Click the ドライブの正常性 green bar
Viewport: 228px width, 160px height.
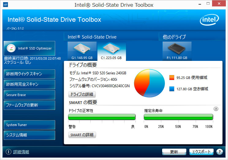point(102,117)
